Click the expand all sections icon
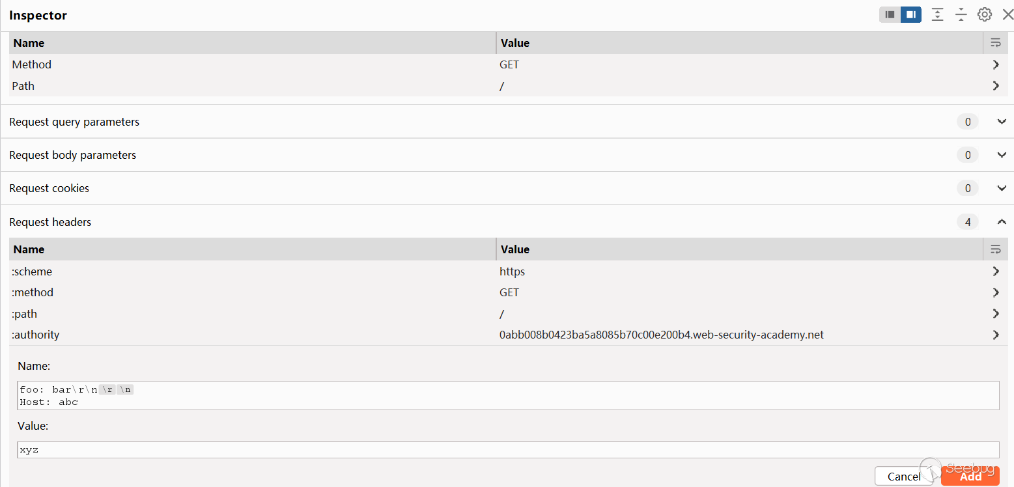Screen dimensions: 1014x487 point(937,14)
